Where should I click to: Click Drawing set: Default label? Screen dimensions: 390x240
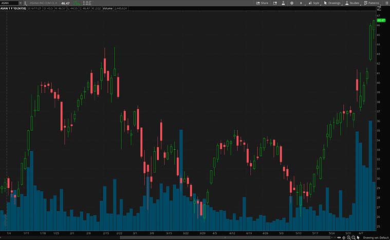click(377, 238)
